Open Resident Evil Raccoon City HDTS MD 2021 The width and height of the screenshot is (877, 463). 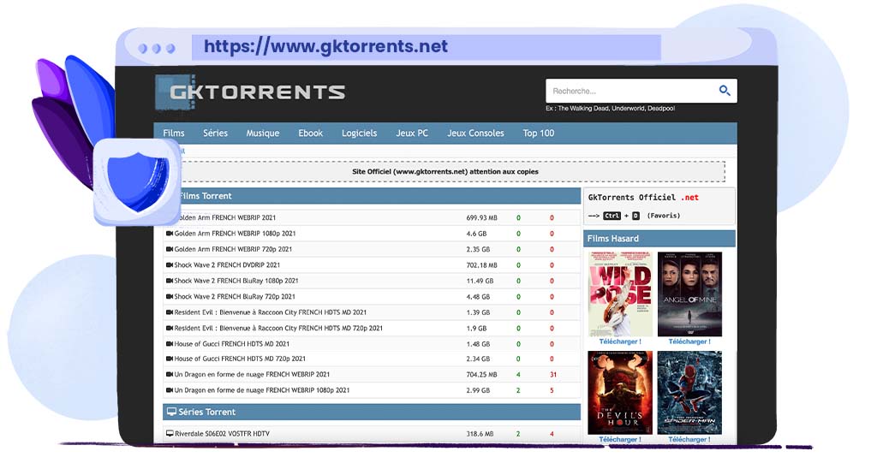[x=270, y=312]
